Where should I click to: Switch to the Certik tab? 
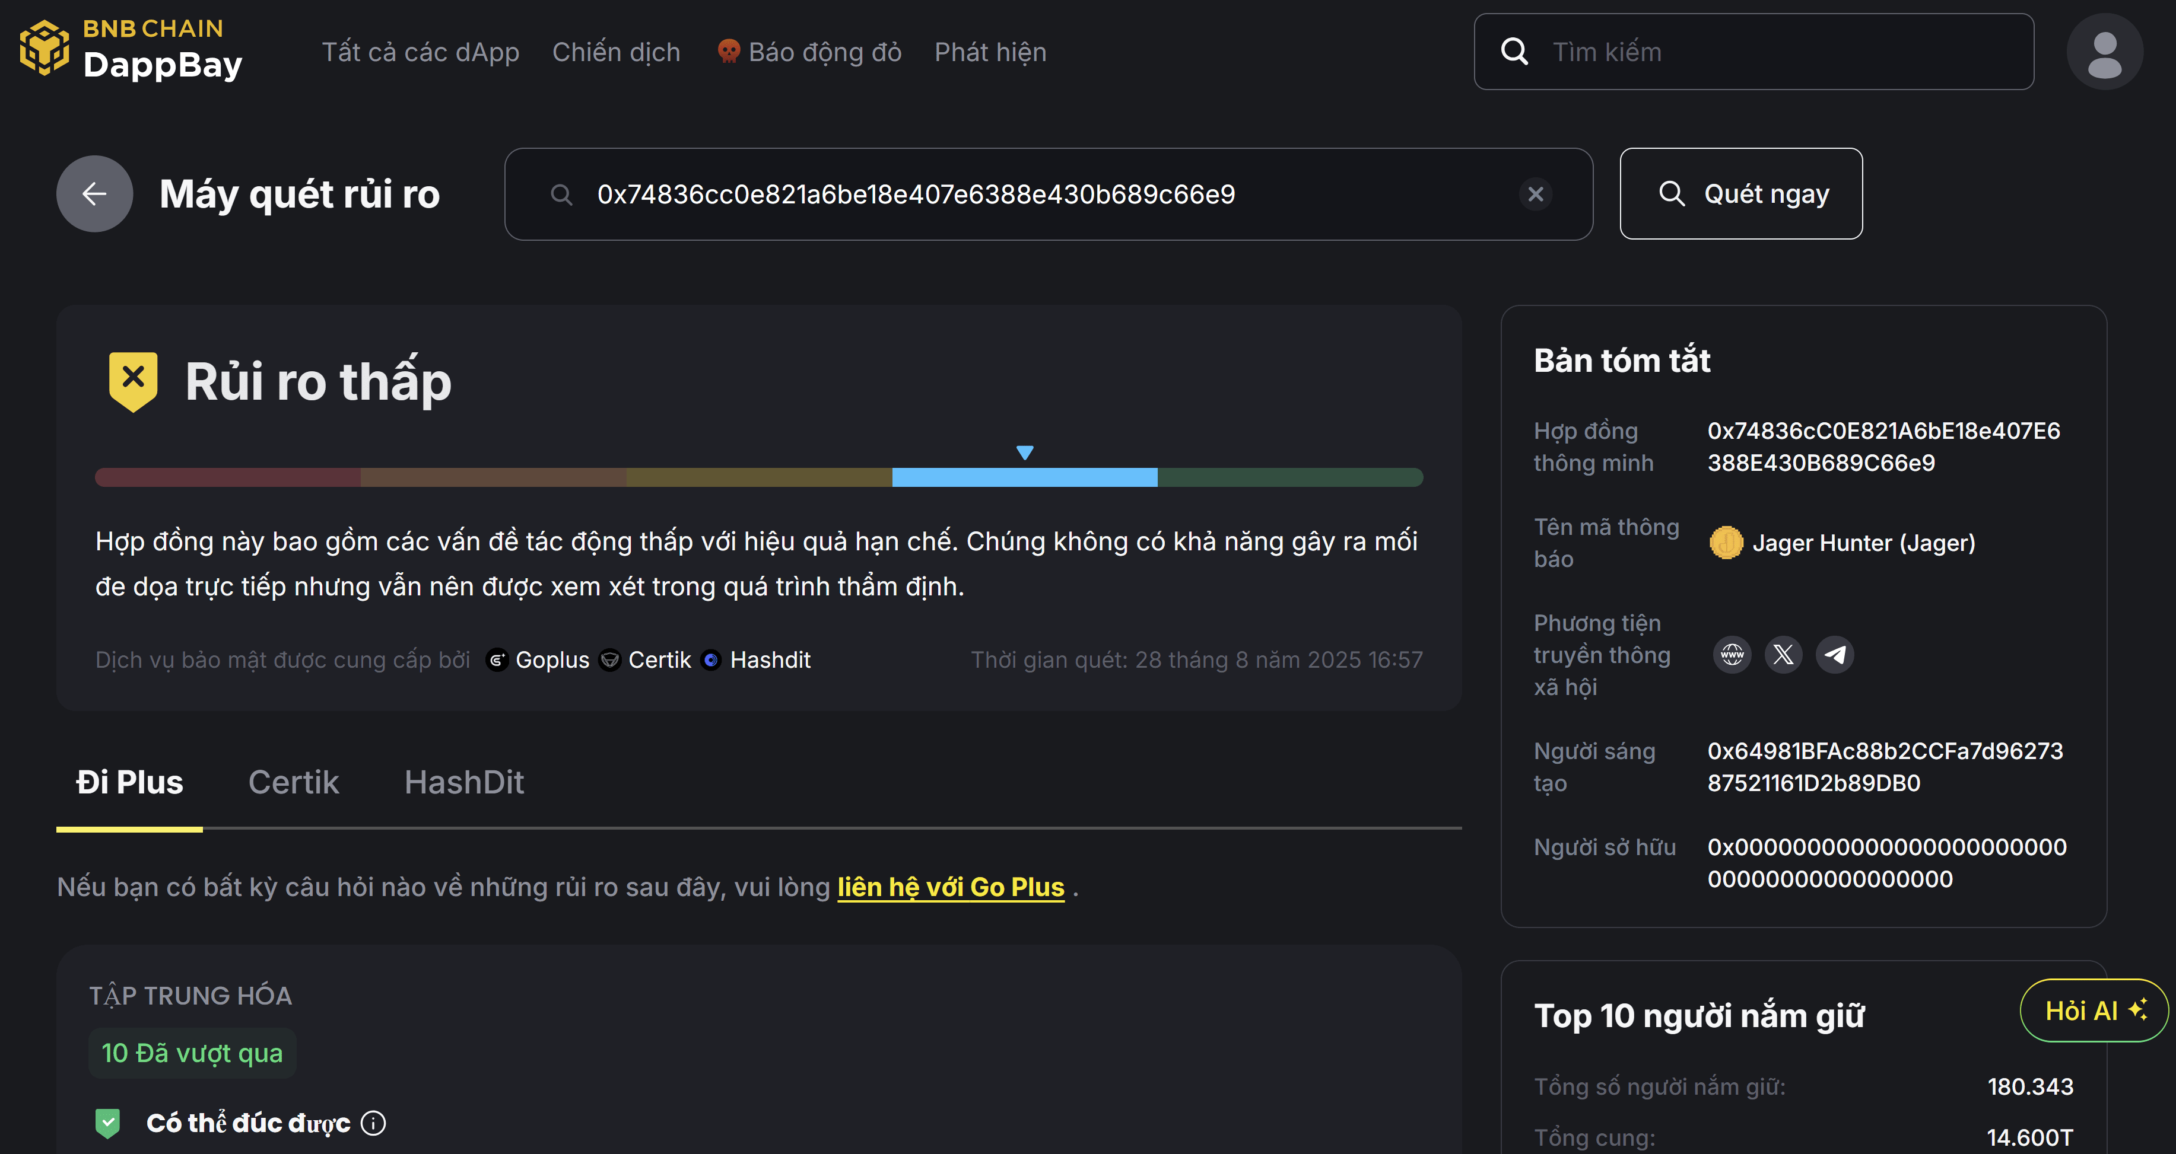click(294, 783)
